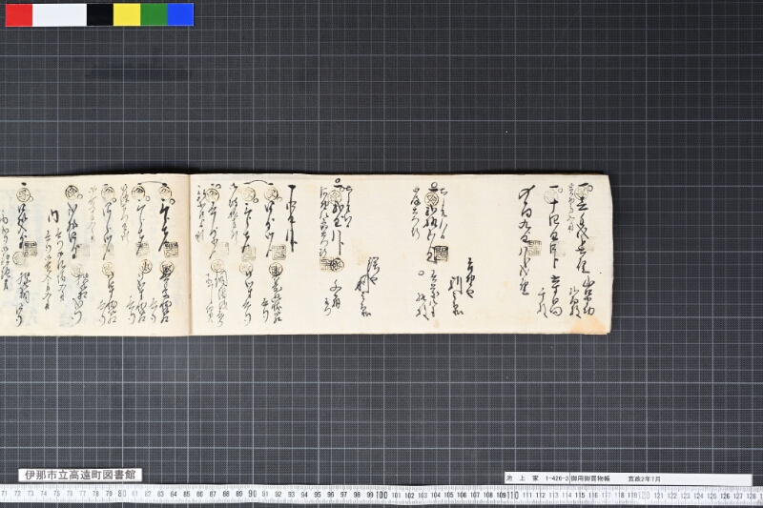Choose the blue color patch

click(x=180, y=14)
